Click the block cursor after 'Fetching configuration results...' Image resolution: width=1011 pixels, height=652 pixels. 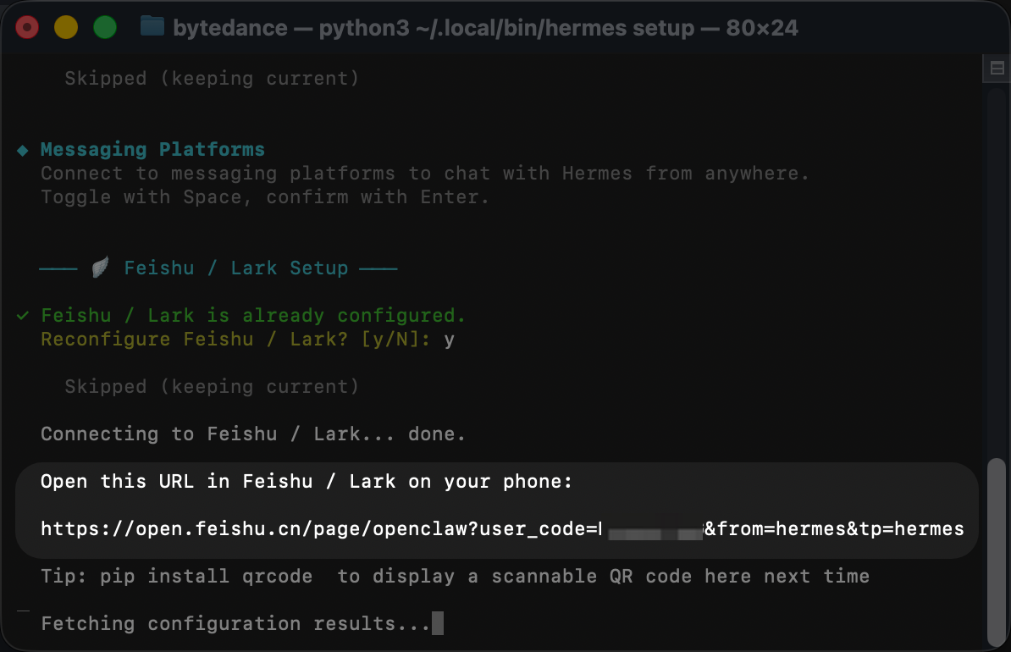pos(437,624)
